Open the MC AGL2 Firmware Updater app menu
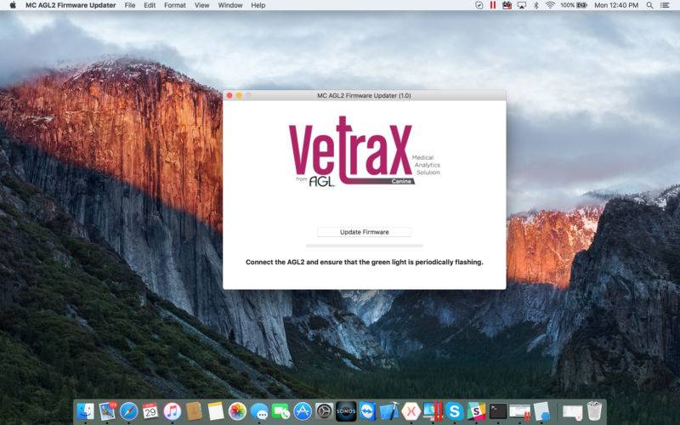This screenshot has height=425, width=680. (x=71, y=5)
